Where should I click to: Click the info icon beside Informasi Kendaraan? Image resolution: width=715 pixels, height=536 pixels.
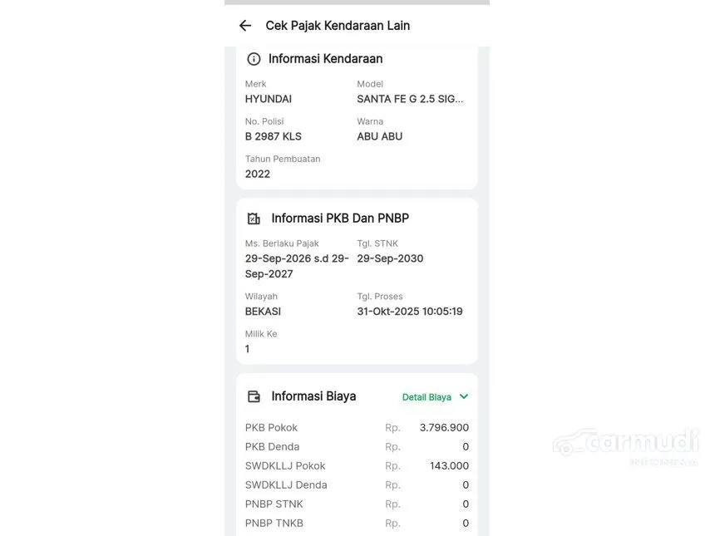[254, 59]
